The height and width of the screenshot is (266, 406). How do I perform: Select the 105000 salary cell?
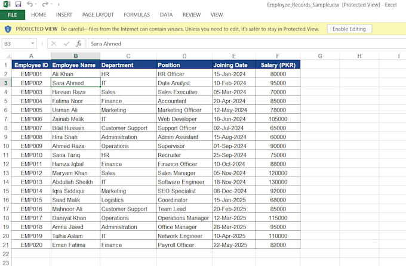point(278,119)
